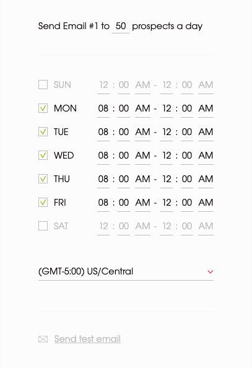The image size is (252, 368).
Task: Click the 50 prospects per day field
Action: [121, 26]
